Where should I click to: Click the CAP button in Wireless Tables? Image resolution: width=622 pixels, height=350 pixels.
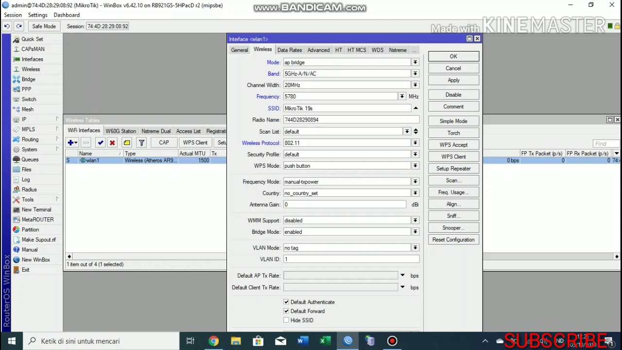click(x=164, y=142)
